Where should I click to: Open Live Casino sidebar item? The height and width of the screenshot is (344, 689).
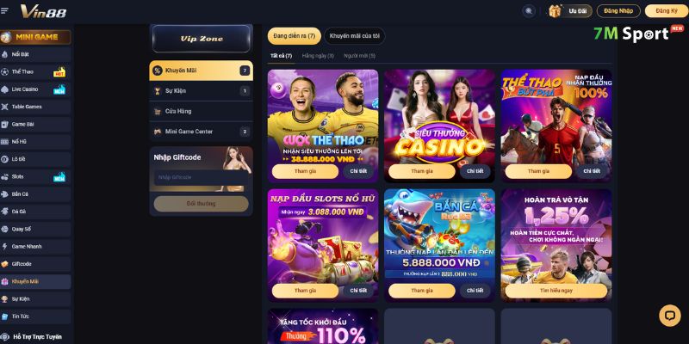coord(35,89)
